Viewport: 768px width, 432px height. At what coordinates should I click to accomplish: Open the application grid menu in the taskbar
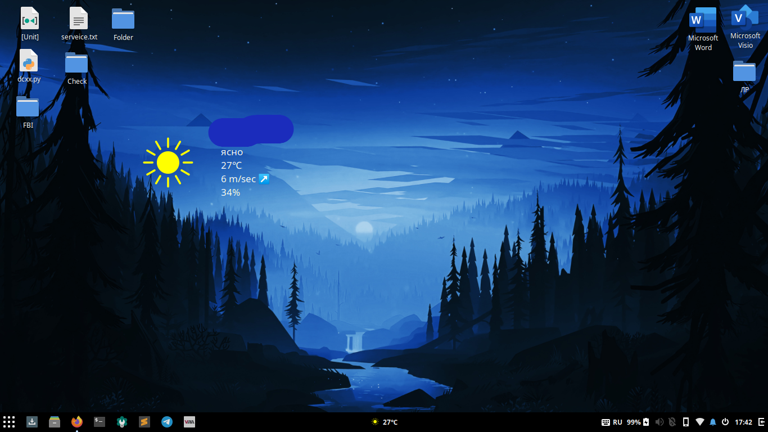9,422
